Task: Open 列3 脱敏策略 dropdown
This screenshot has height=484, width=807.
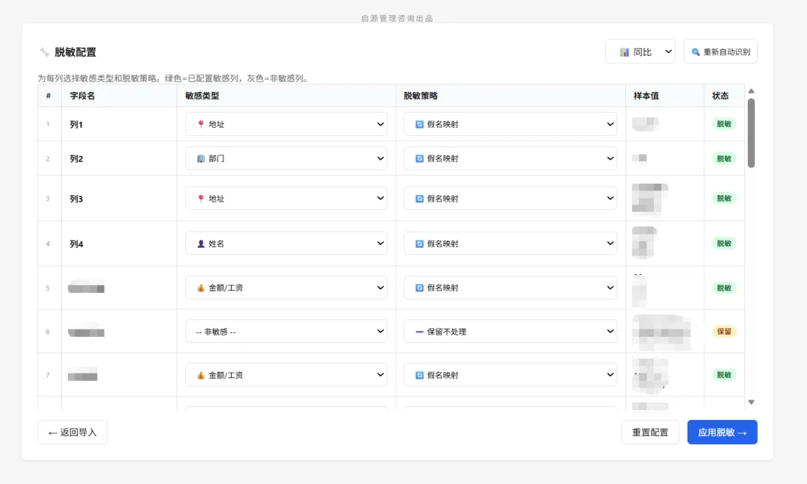Action: coord(510,199)
